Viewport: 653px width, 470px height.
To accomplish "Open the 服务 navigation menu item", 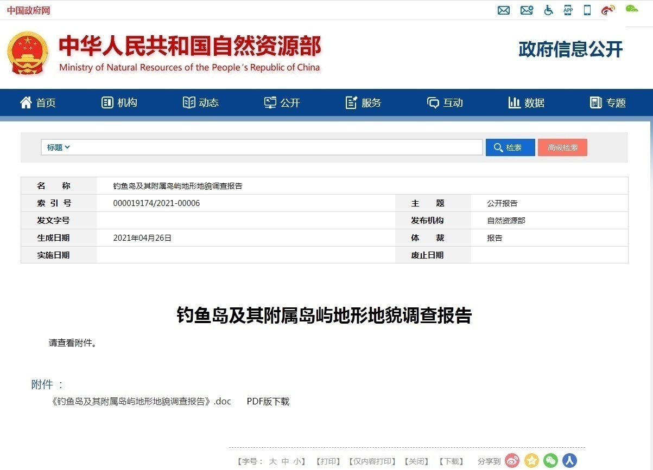I will click(364, 103).
